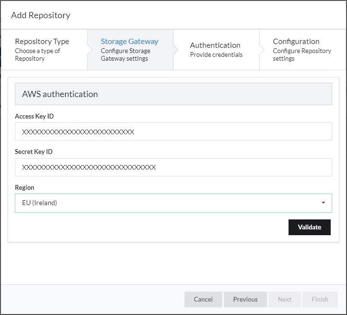This screenshot has width=347, height=315.
Task: Click the Access Key ID label
Action: pos(34,116)
